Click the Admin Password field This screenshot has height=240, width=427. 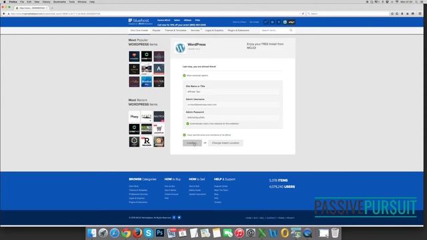233,117
